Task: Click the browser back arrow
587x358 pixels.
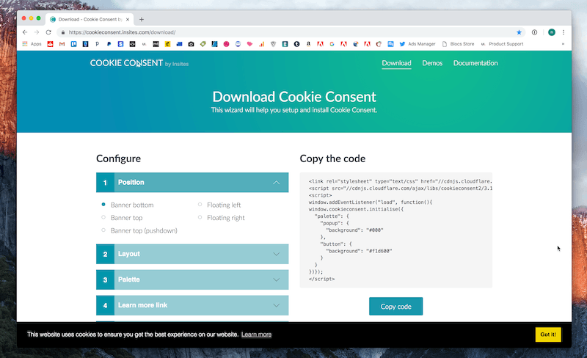Action: tap(25, 32)
